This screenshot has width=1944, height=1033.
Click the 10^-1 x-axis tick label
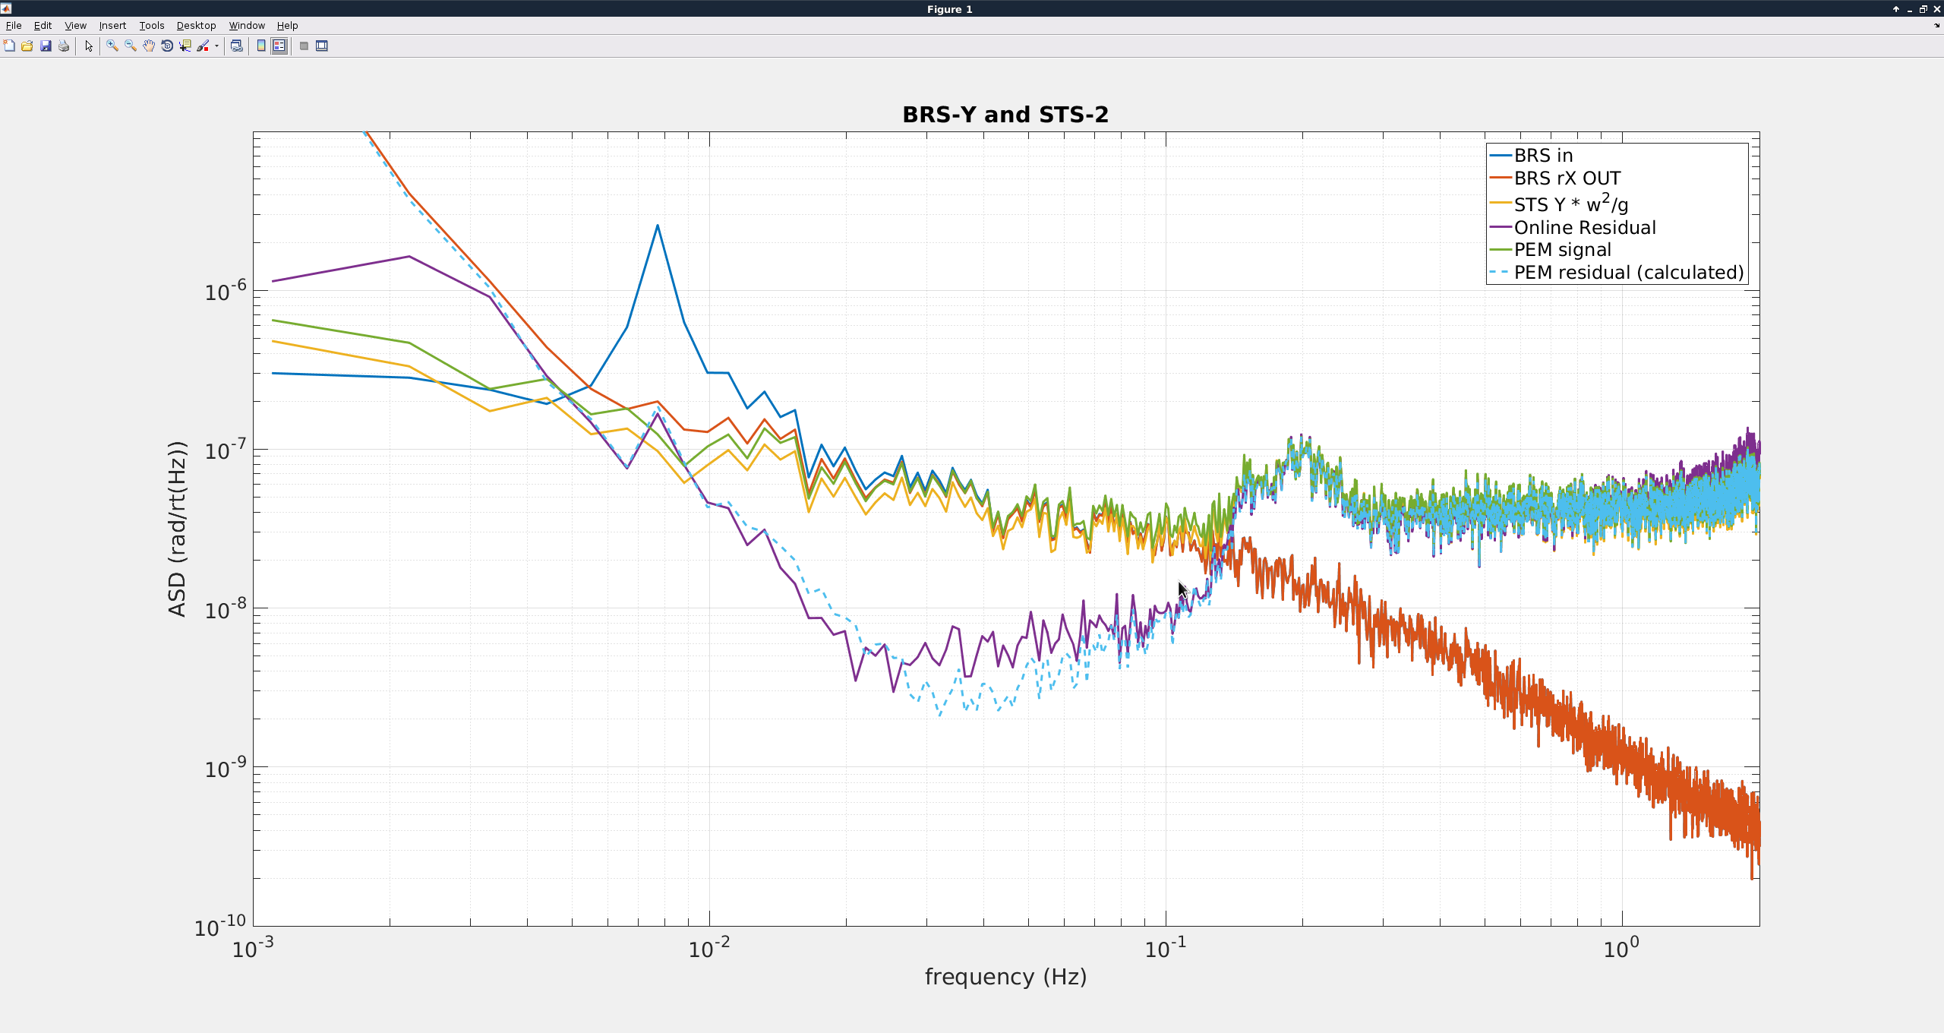pyautogui.click(x=1166, y=948)
